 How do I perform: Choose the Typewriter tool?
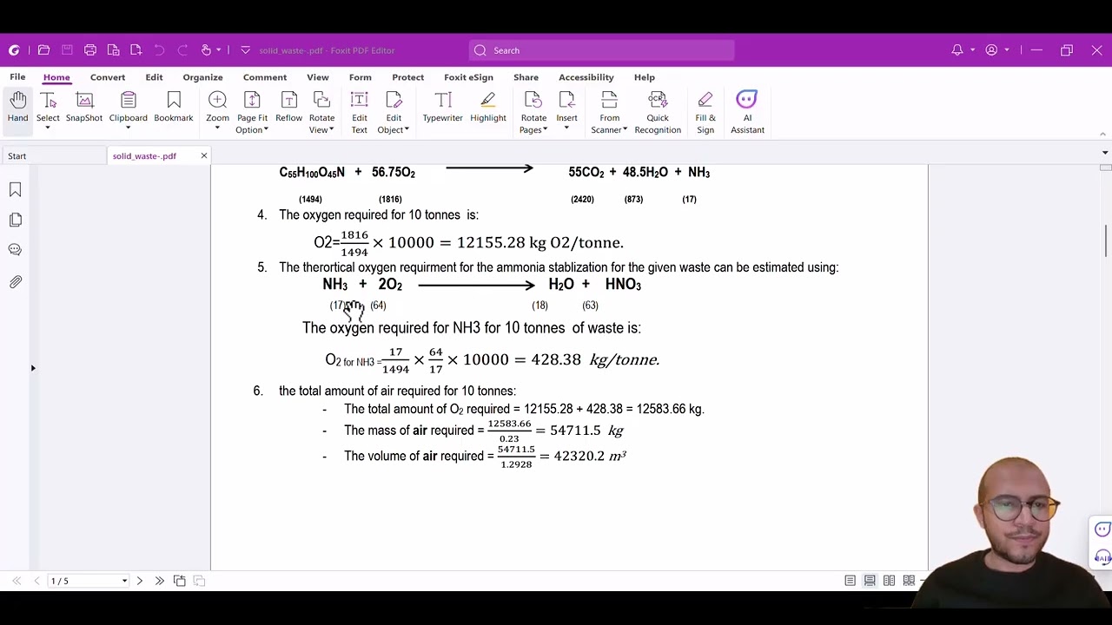[x=442, y=108]
